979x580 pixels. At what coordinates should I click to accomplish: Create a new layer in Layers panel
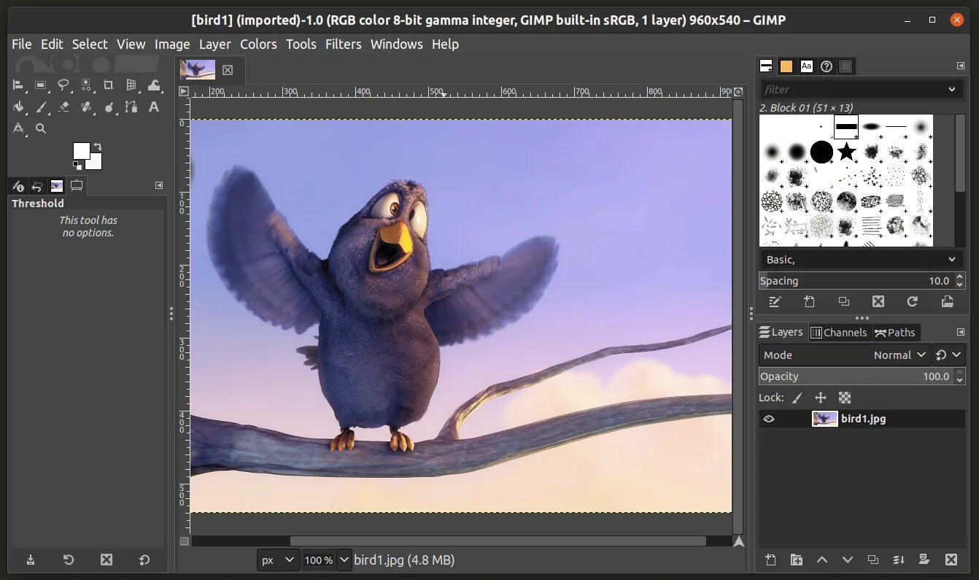tap(770, 560)
